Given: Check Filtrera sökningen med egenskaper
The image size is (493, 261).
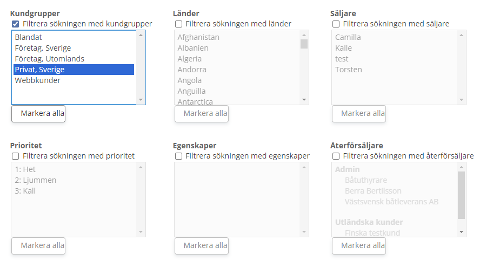Looking at the screenshot, I should (x=178, y=156).
